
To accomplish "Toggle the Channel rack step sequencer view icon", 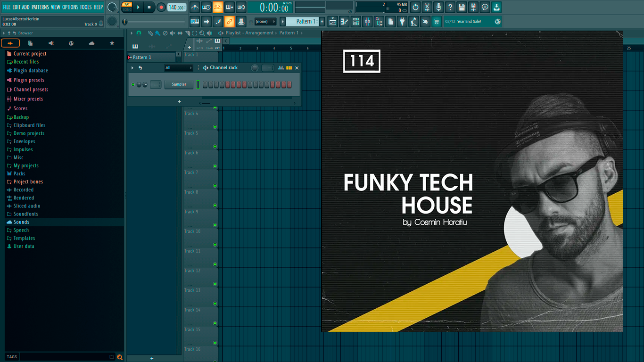I will coord(289,68).
